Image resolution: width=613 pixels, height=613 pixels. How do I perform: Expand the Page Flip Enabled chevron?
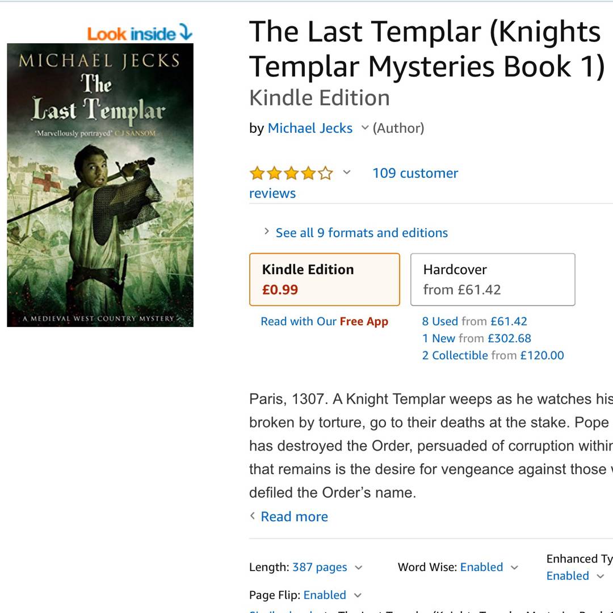358,595
